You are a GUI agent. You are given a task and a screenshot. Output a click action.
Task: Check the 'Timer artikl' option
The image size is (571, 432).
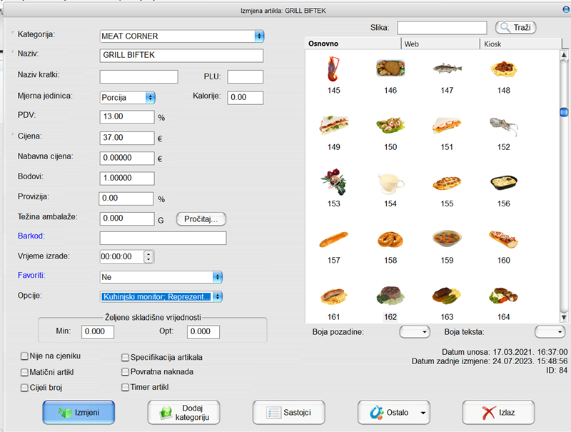pyautogui.click(x=126, y=387)
